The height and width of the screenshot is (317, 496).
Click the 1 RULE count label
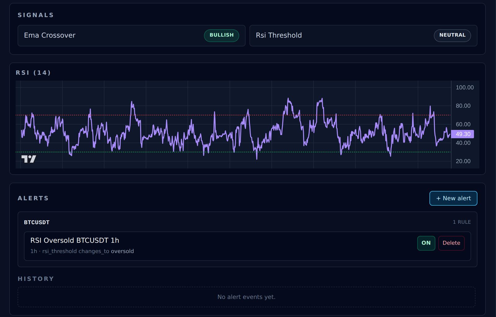(x=462, y=222)
